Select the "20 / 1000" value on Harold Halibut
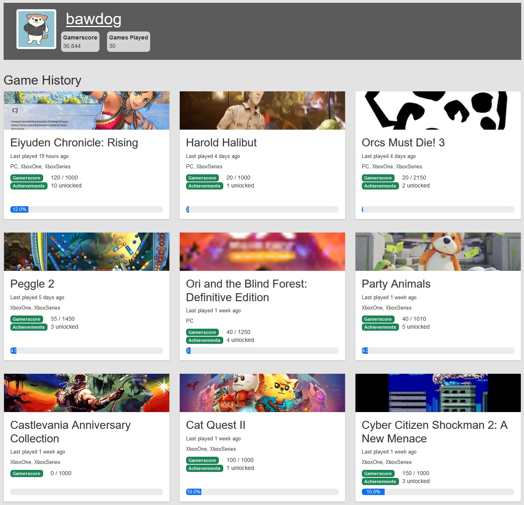This screenshot has height=505, width=524. coord(238,178)
